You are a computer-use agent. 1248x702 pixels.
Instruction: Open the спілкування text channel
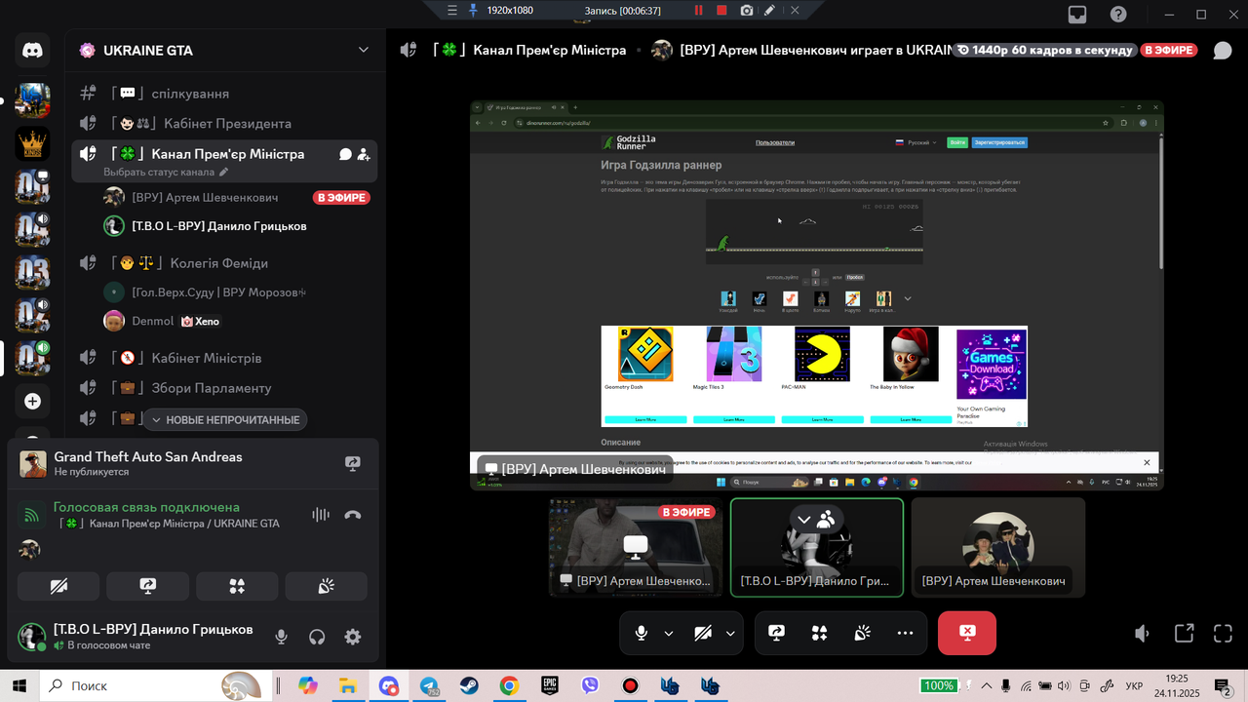pos(224,94)
